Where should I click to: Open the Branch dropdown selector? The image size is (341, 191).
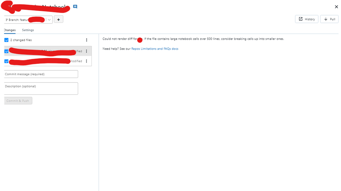(28, 19)
